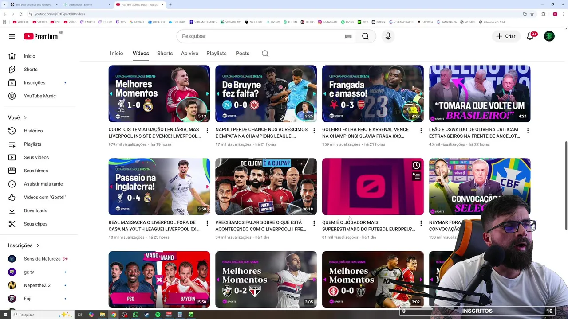The width and height of the screenshot is (568, 319).
Task: Open the on-screen keyboard in the search box
Action: (x=348, y=36)
